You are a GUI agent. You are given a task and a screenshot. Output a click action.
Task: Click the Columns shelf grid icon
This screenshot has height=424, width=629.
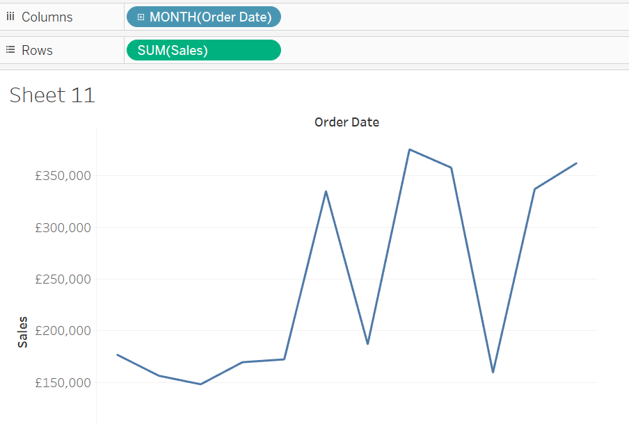tap(10, 16)
